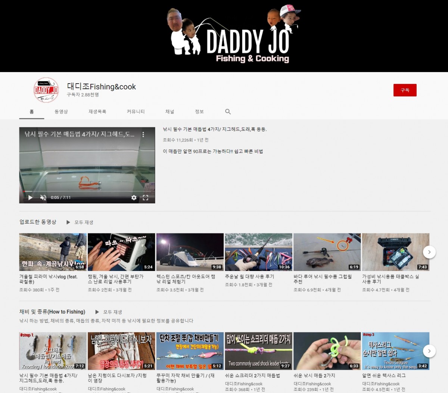Open the 업로드한 동영상 section link

click(x=38, y=222)
